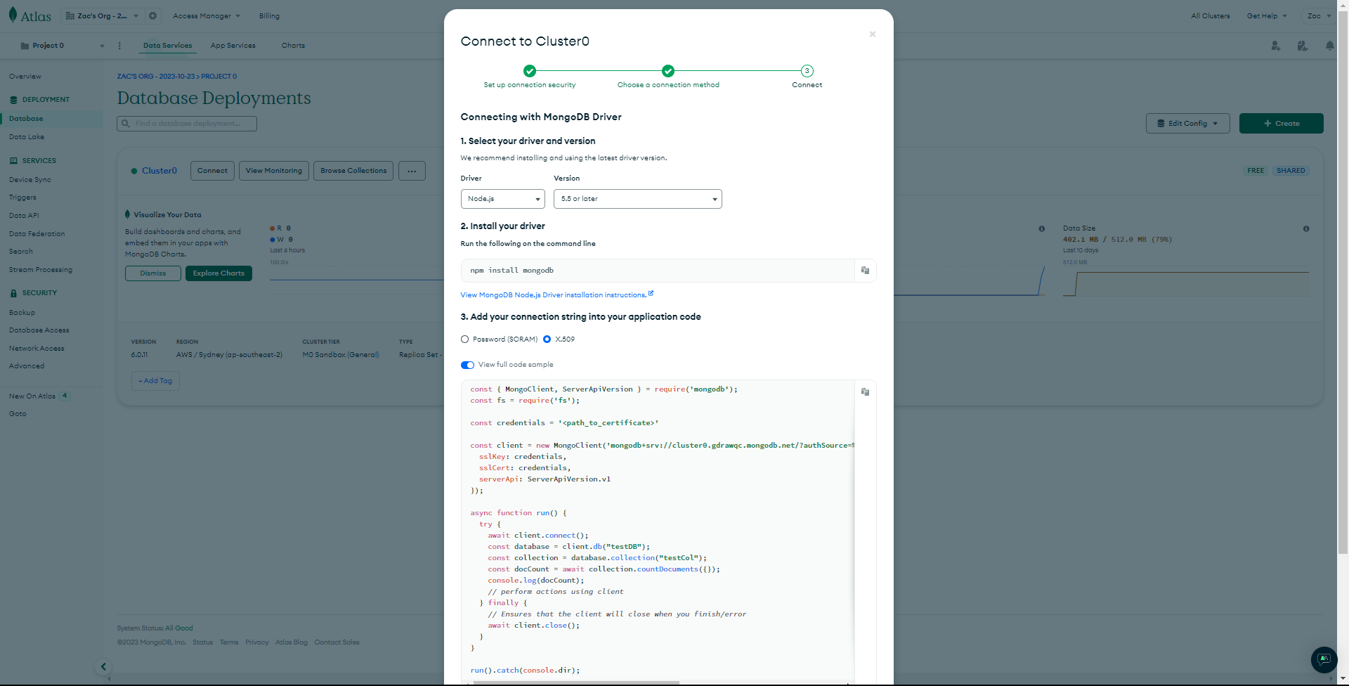Close the Connect to Cluster0 dialog
Image resolution: width=1349 pixels, height=686 pixels.
coord(872,34)
